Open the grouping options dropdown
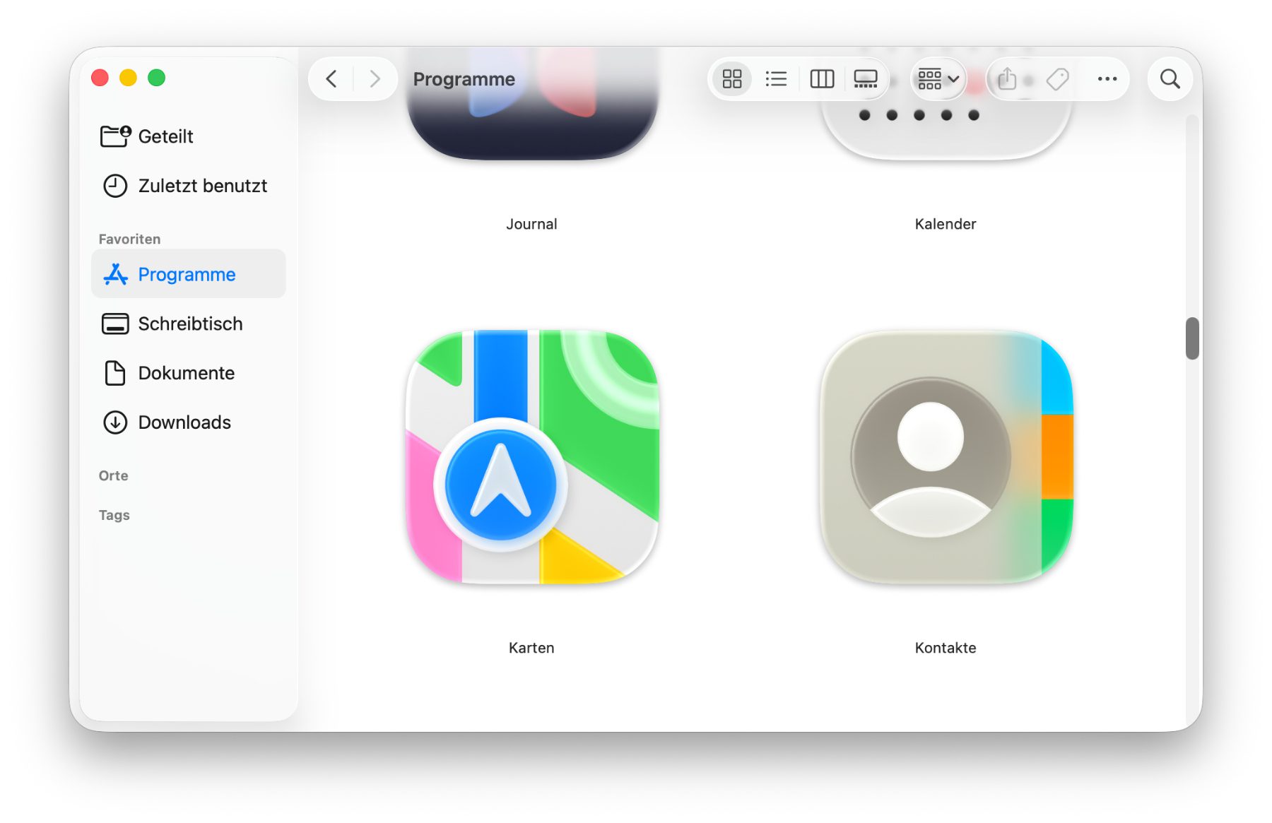Image resolution: width=1272 pixels, height=823 pixels. coord(938,79)
